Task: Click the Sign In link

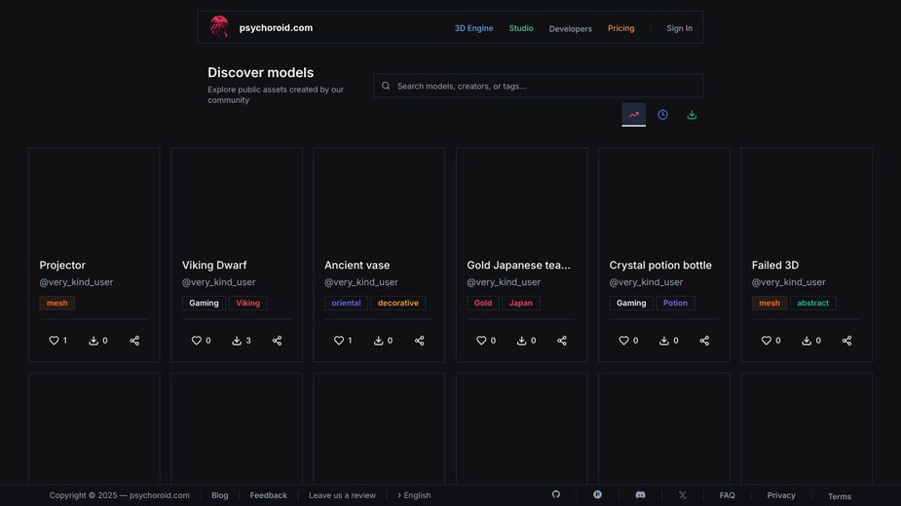Action: (679, 28)
